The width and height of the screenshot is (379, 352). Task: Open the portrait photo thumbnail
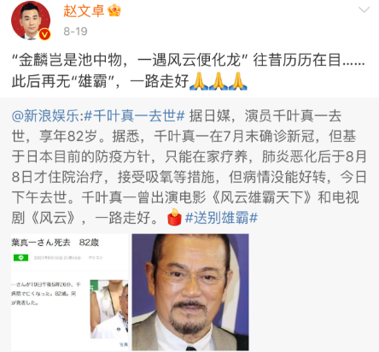190,292
